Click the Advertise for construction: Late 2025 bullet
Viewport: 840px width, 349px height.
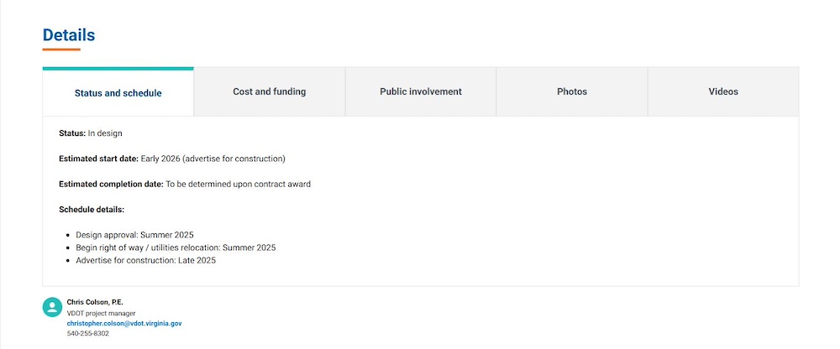pyautogui.click(x=145, y=261)
